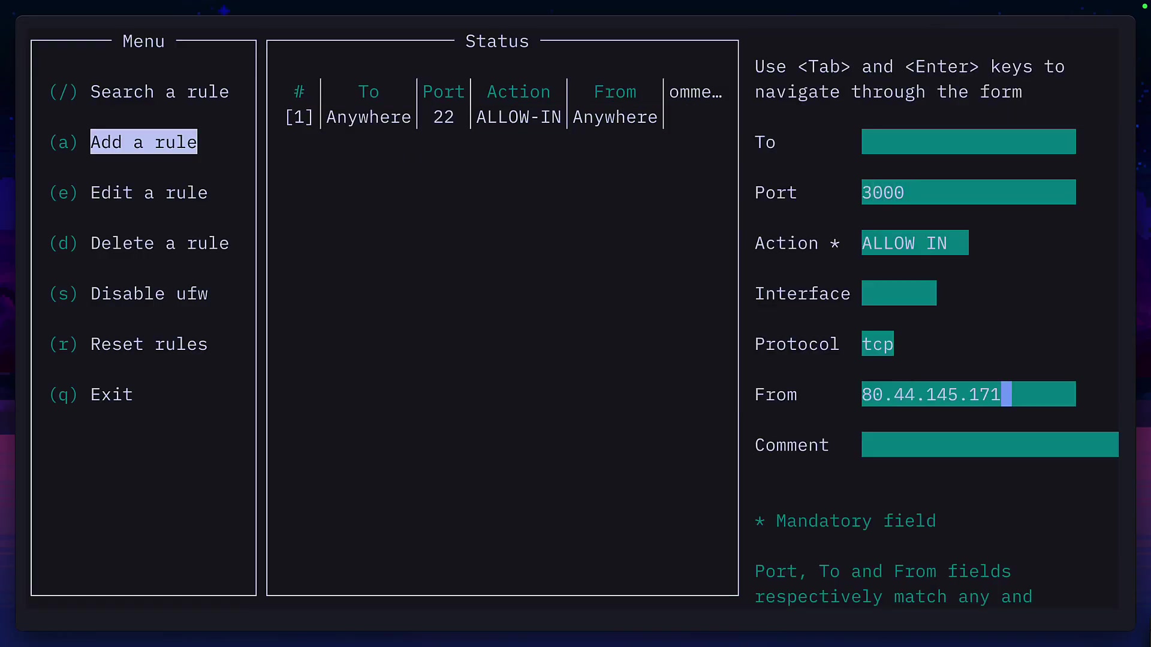Choose 'Delete a rule' in the menu
The width and height of the screenshot is (1151, 647).
click(159, 243)
